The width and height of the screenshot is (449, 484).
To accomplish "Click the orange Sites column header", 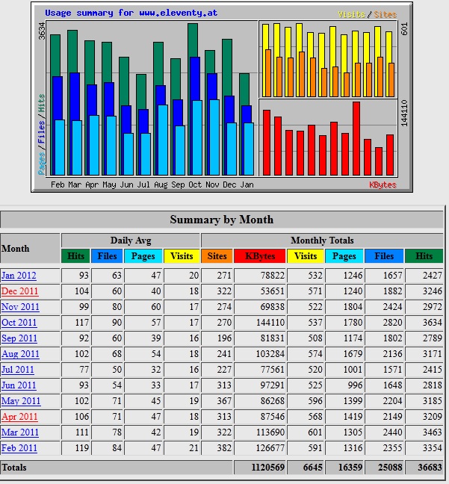I will 217,256.
